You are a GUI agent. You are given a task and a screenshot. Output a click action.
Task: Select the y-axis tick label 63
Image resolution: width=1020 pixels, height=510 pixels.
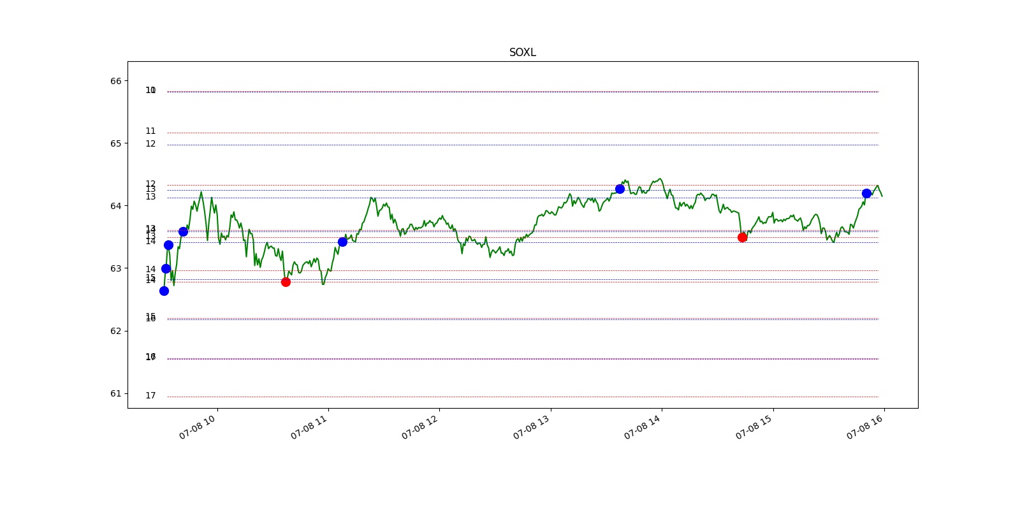tap(115, 268)
